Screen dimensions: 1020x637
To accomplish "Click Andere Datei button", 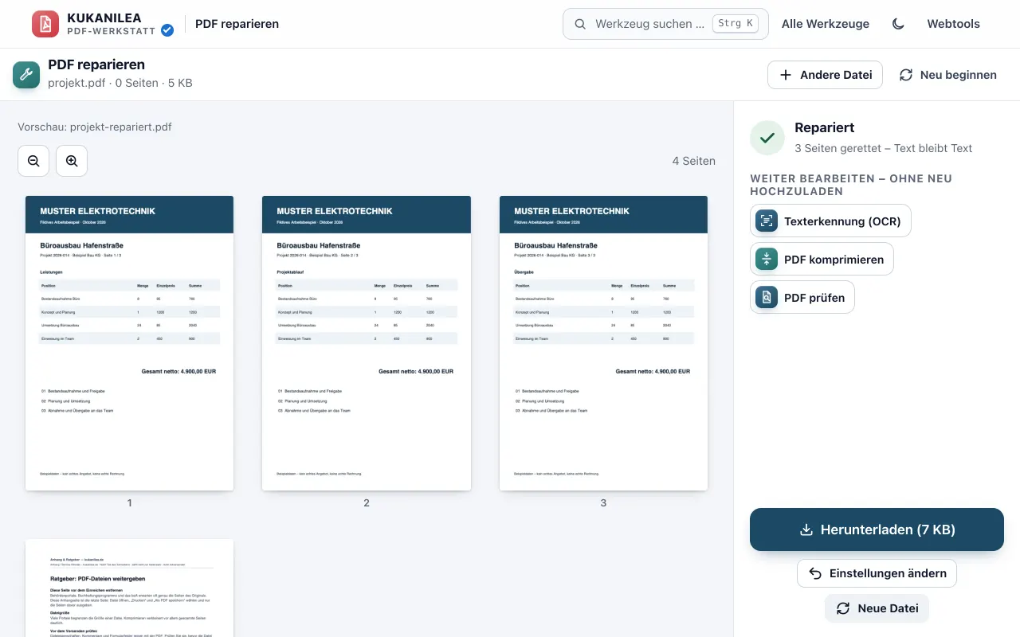I will [825, 75].
